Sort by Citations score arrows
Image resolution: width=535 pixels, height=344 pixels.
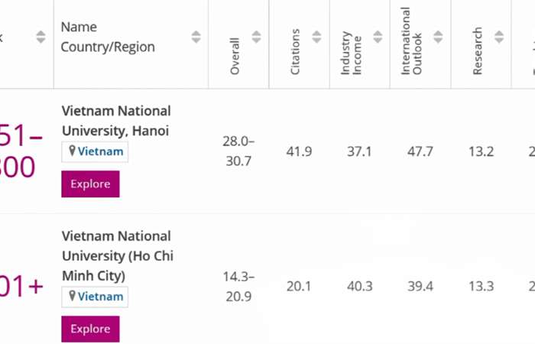tap(316, 37)
